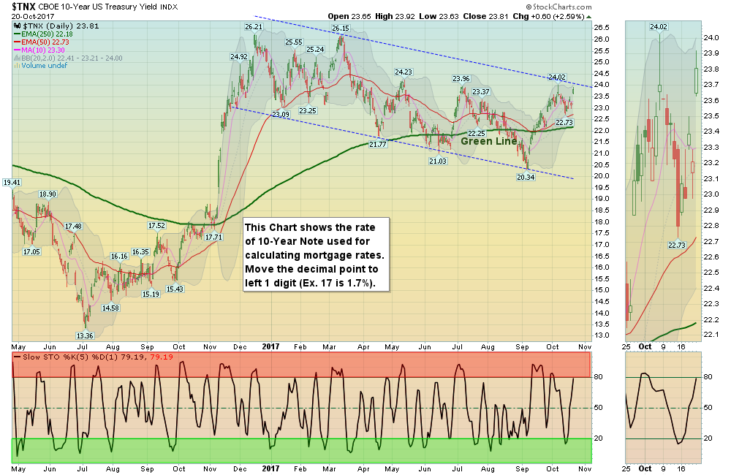
Task: Click the 21.03 low price label
Action: click(438, 161)
